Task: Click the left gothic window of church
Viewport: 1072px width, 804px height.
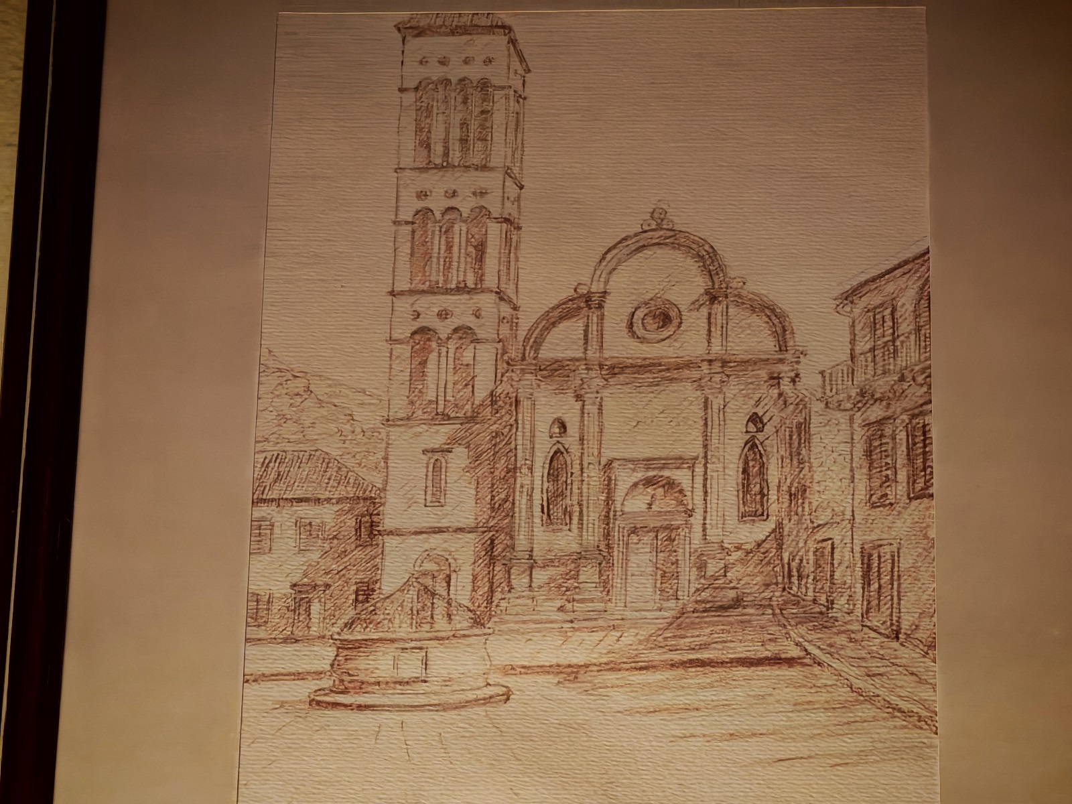Action: [557, 486]
